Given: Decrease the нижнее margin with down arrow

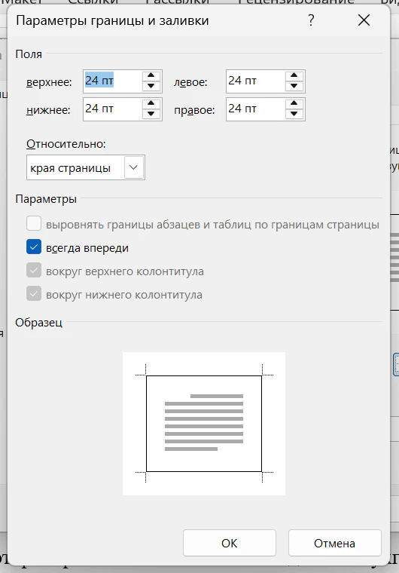Looking at the screenshot, I should (x=151, y=114).
